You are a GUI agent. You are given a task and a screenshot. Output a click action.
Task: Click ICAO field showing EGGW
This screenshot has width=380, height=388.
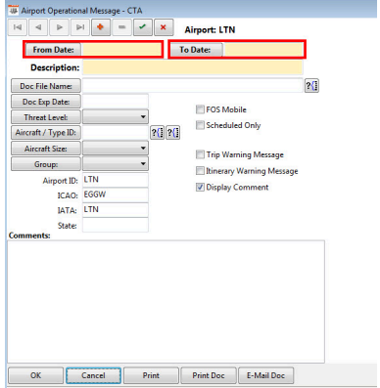[x=116, y=194]
